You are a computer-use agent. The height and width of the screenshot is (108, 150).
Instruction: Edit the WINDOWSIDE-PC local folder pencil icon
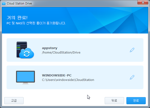click(x=132, y=77)
